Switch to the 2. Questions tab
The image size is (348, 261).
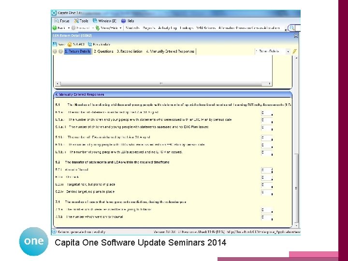tap(103, 52)
